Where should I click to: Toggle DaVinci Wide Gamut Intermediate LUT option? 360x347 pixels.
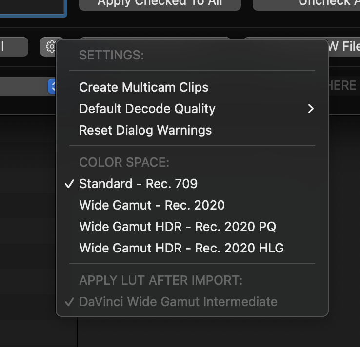click(x=178, y=302)
